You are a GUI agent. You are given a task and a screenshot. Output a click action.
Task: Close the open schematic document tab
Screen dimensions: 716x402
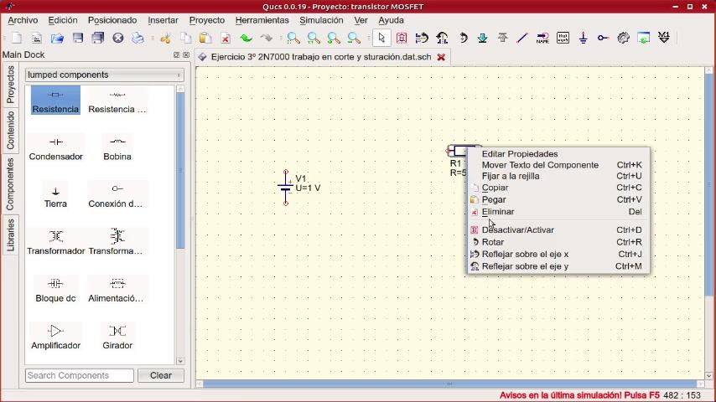pos(441,57)
